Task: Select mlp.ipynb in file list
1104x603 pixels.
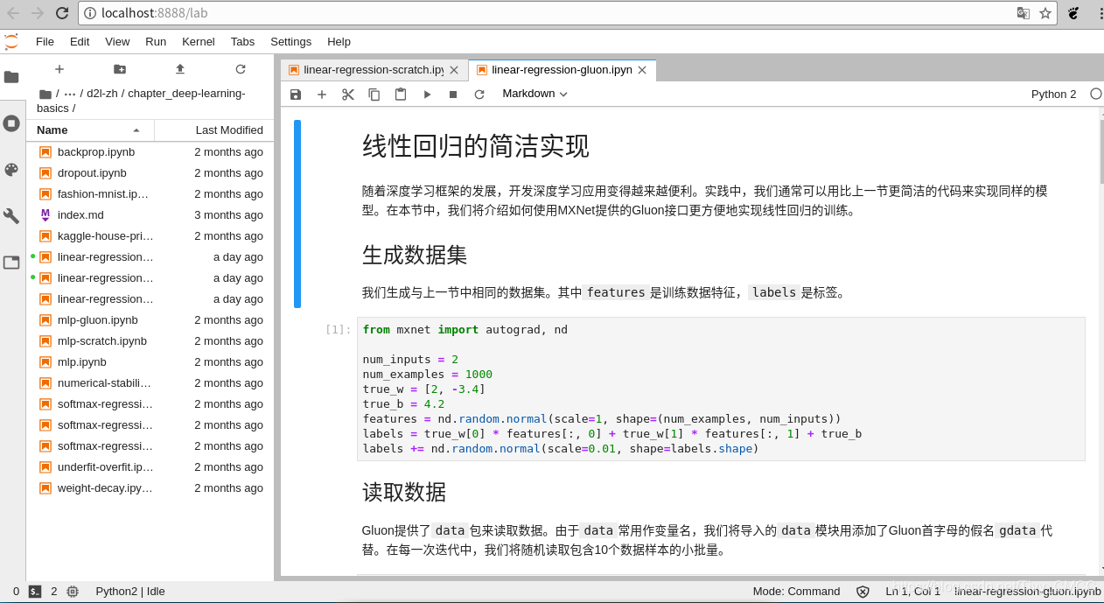Action: pos(150,361)
